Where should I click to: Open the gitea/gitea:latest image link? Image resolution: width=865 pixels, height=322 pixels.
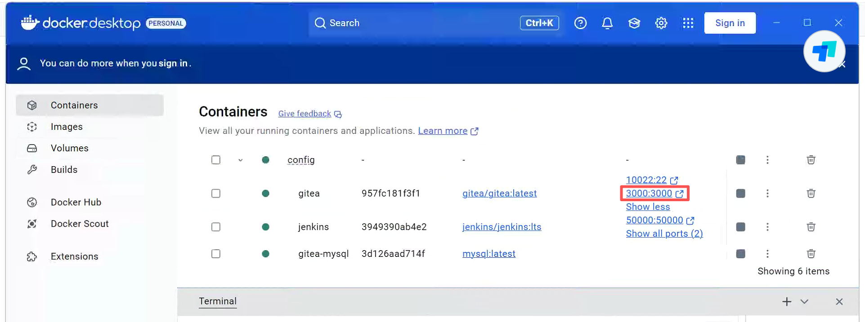point(499,194)
